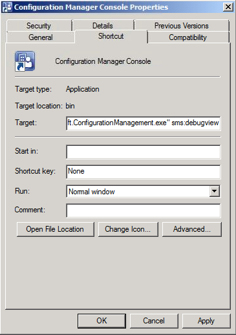
Task: Expand the Run dropdown arrow
Action: 215,191
